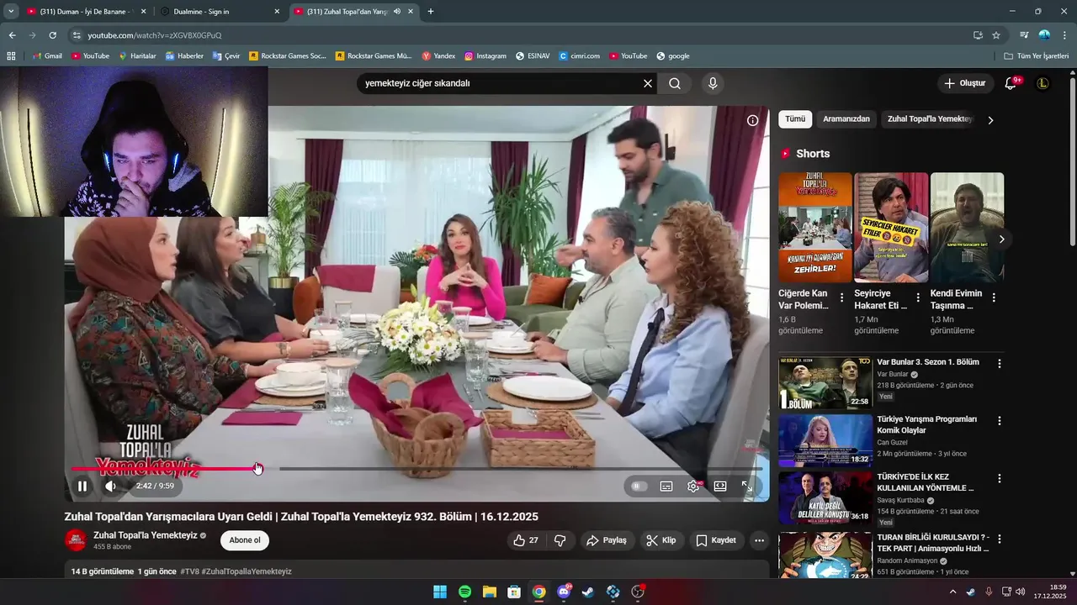Turn on subtitles with the captions icon

coord(666,486)
